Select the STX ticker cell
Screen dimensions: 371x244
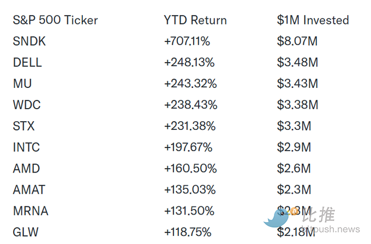tap(23, 126)
